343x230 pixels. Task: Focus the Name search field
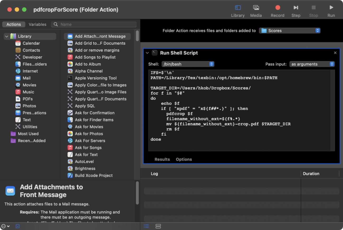(94, 24)
